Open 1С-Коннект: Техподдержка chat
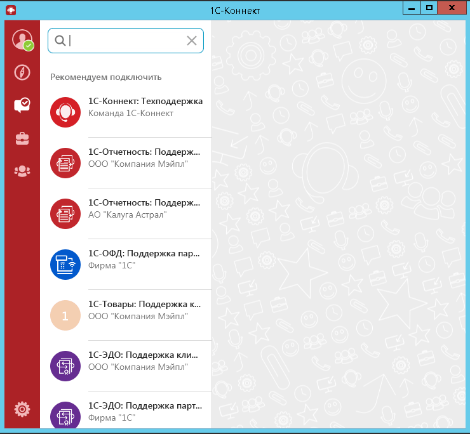 click(x=145, y=107)
